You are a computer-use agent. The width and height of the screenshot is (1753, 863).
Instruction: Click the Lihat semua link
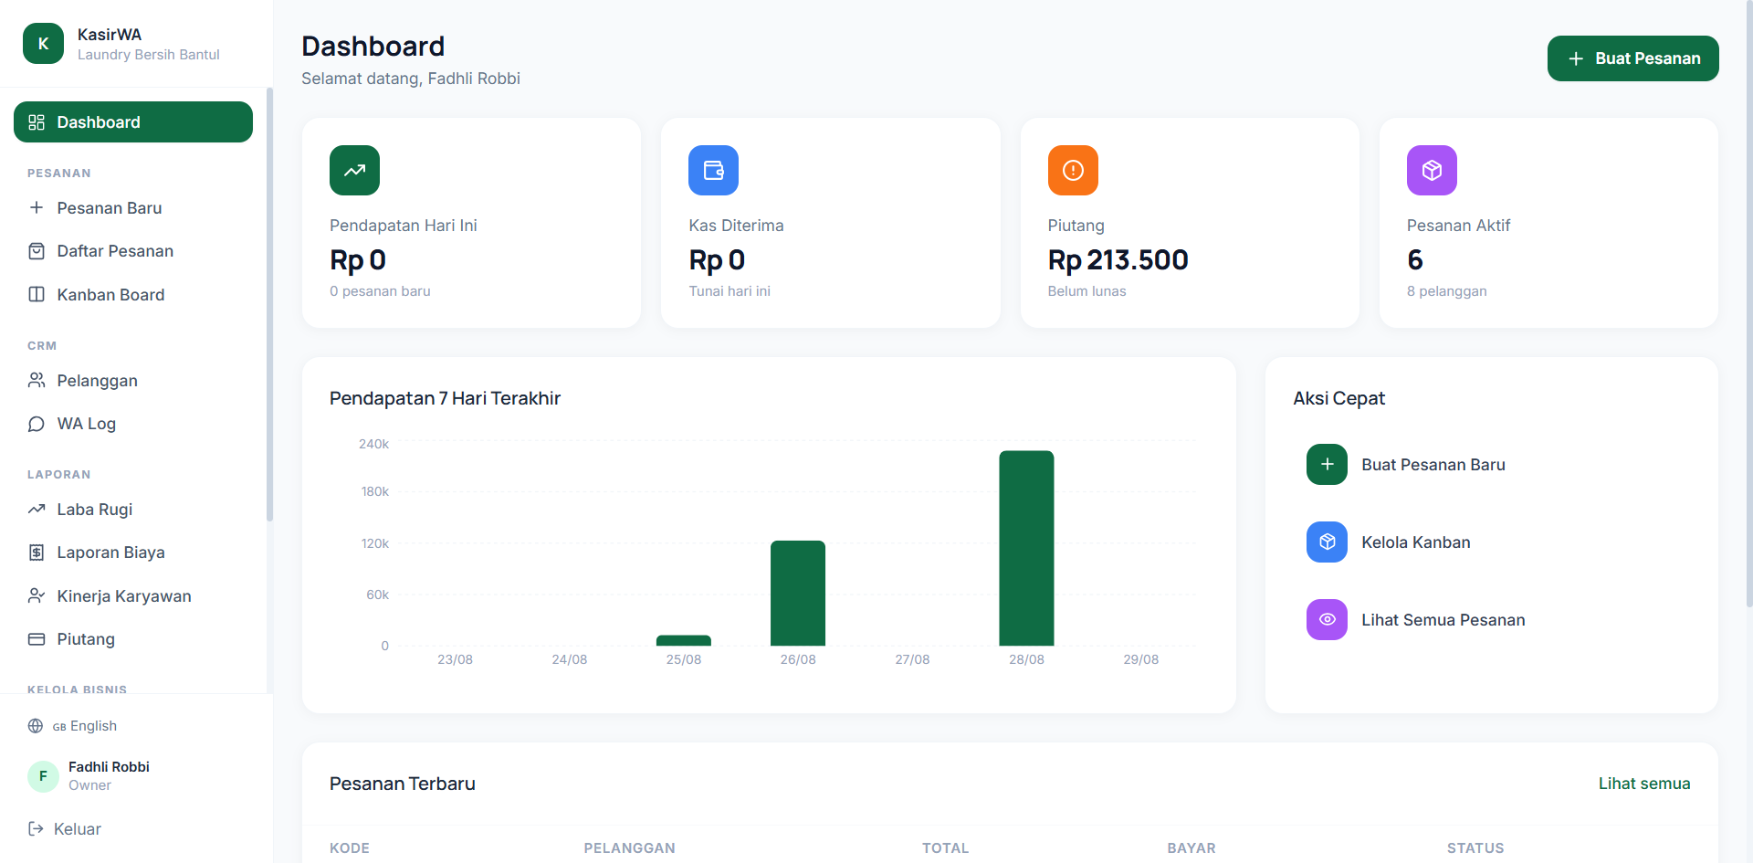pos(1643,784)
